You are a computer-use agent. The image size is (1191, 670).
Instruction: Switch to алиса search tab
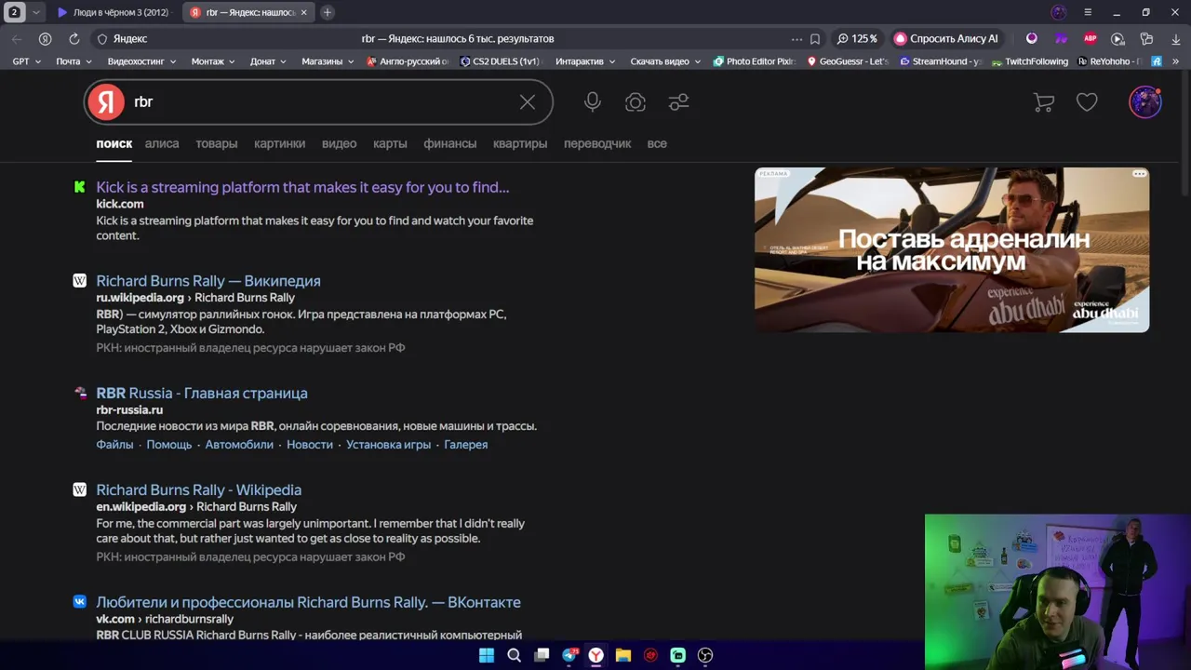(x=162, y=144)
